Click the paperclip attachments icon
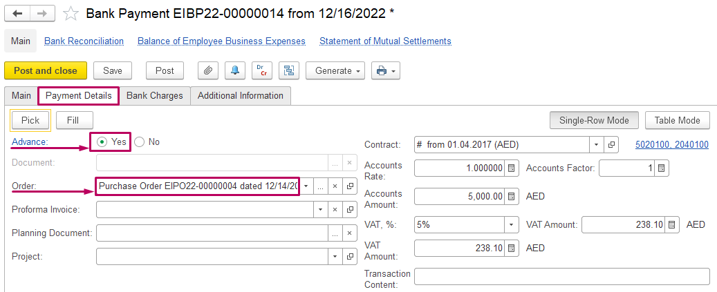Image resolution: width=717 pixels, height=292 pixels. pos(208,70)
